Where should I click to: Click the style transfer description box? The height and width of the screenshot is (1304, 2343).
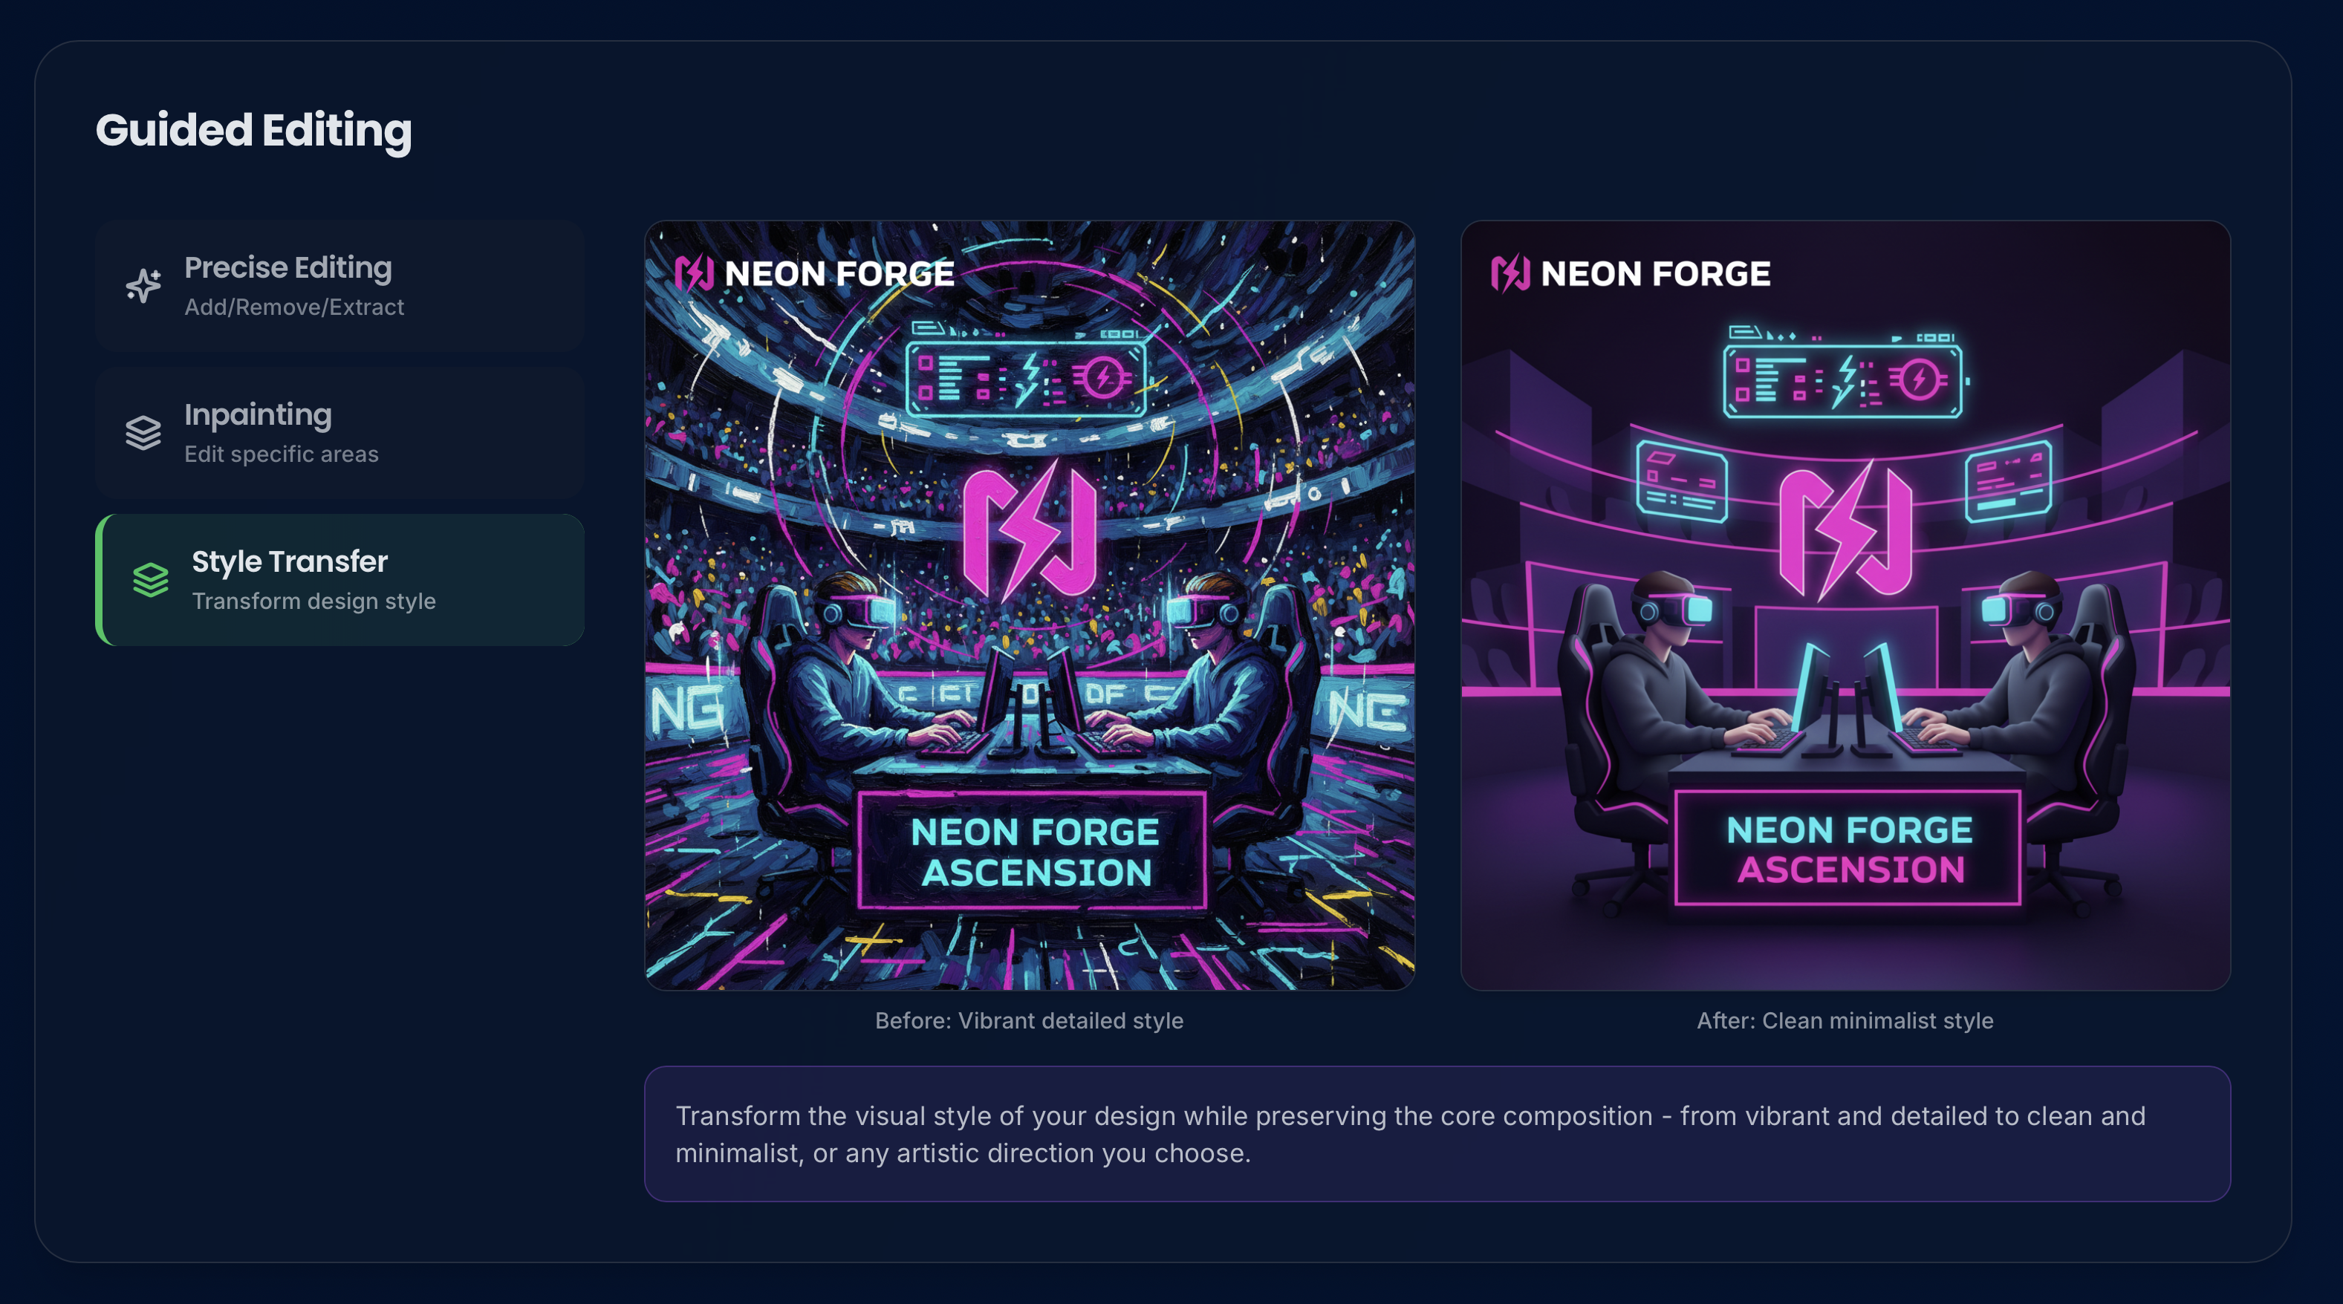[1437, 1134]
